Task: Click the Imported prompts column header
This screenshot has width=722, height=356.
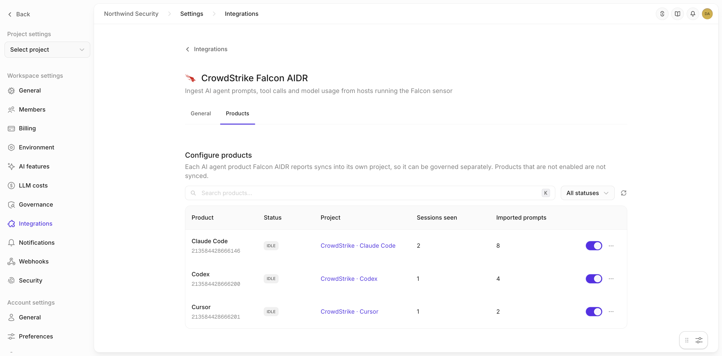Action: [x=521, y=218]
